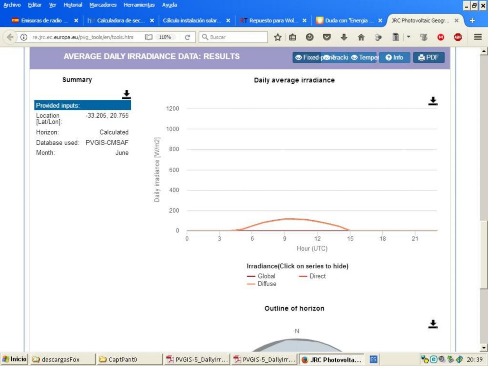Image resolution: width=488 pixels, height=366 pixels.
Task: Open the Editar menu
Action: [x=35, y=5]
